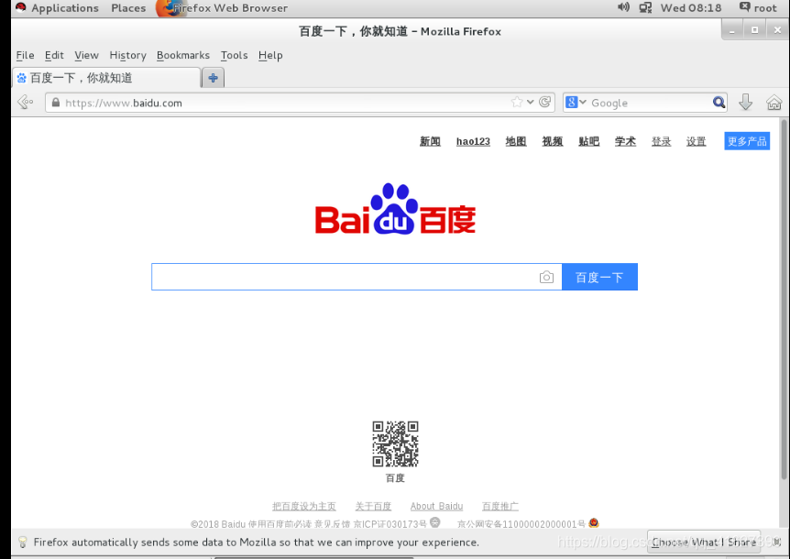
Task: Click the 设置 settings link
Action: pyautogui.click(x=696, y=141)
